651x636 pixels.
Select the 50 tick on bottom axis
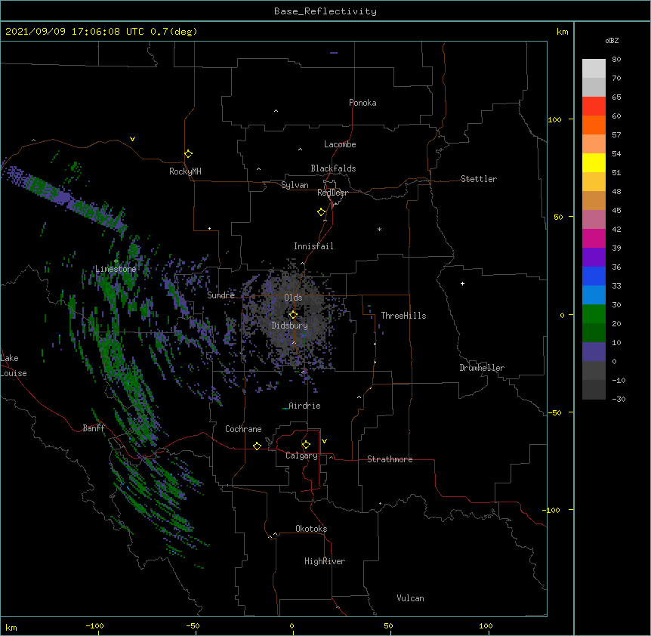point(388,625)
